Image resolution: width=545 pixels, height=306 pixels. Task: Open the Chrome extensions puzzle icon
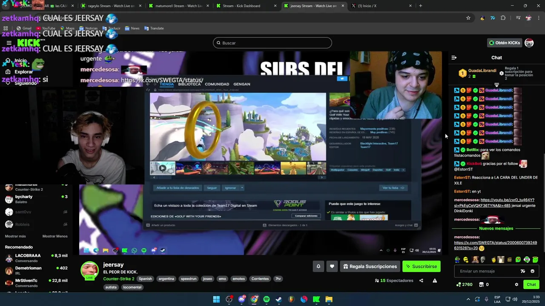503,18
